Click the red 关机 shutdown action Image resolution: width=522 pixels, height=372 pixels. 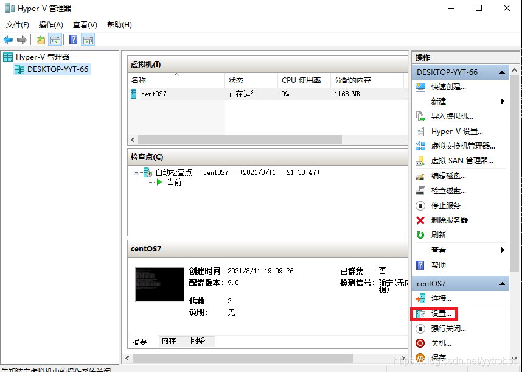440,343
